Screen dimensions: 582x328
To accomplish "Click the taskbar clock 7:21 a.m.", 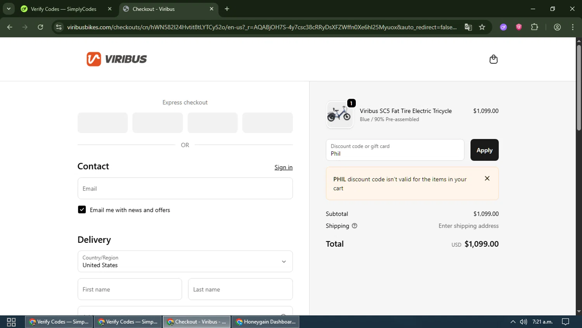I will click(x=542, y=322).
